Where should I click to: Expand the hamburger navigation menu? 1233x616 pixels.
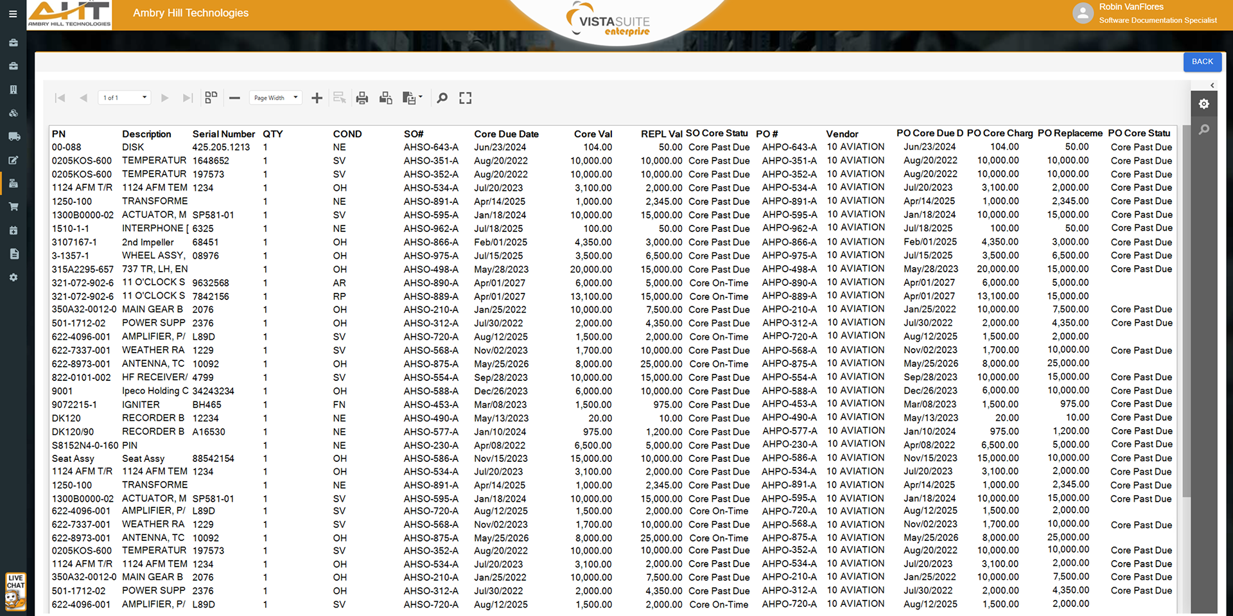13,13
